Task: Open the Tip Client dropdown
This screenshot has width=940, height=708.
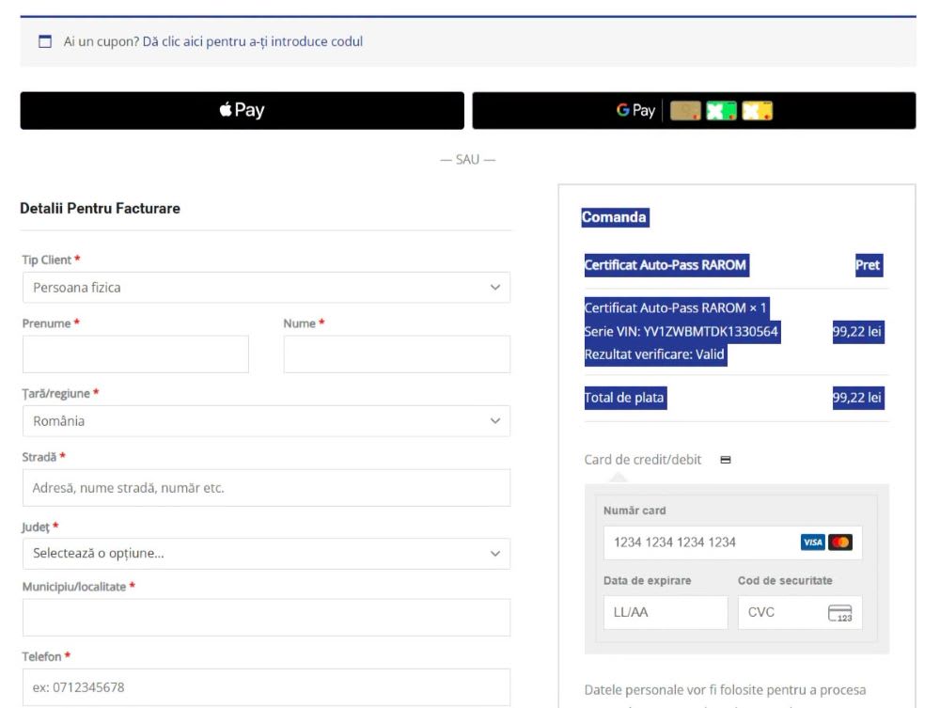Action: [266, 287]
